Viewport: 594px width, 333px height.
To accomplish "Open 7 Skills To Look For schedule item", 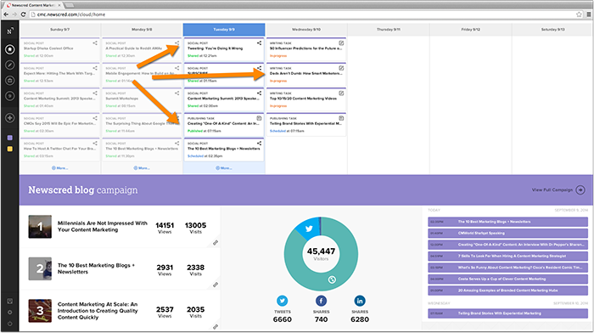I will click(507, 256).
